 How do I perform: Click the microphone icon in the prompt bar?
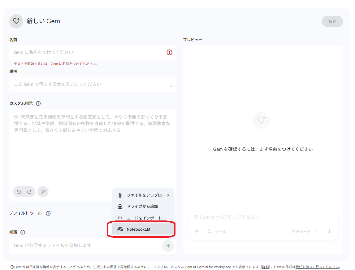point(329,231)
